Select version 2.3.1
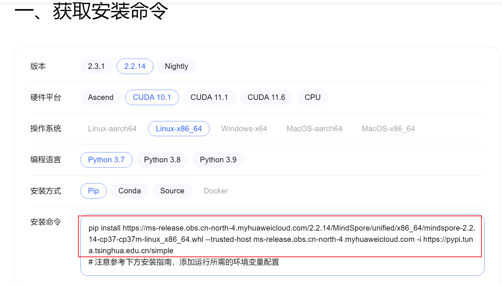 coord(96,66)
